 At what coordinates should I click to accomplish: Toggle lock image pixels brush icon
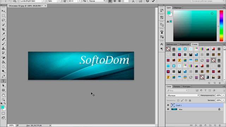[182, 100]
